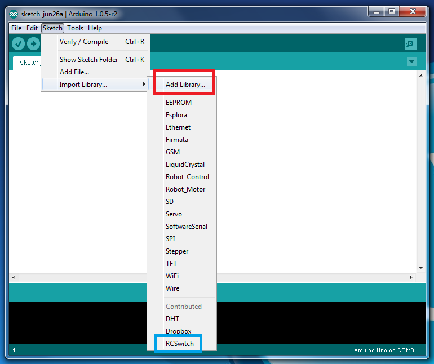Import the Stepper library
434x364 pixels.
(182, 251)
